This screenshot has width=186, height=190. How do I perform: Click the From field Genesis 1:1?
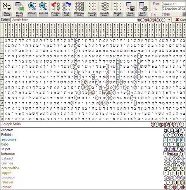[174, 4]
